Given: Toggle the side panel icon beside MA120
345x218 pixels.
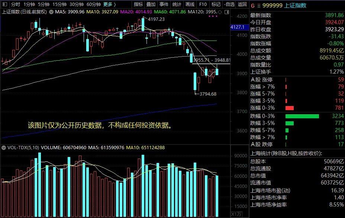Looking at the screenshot, I should (x=227, y=12).
